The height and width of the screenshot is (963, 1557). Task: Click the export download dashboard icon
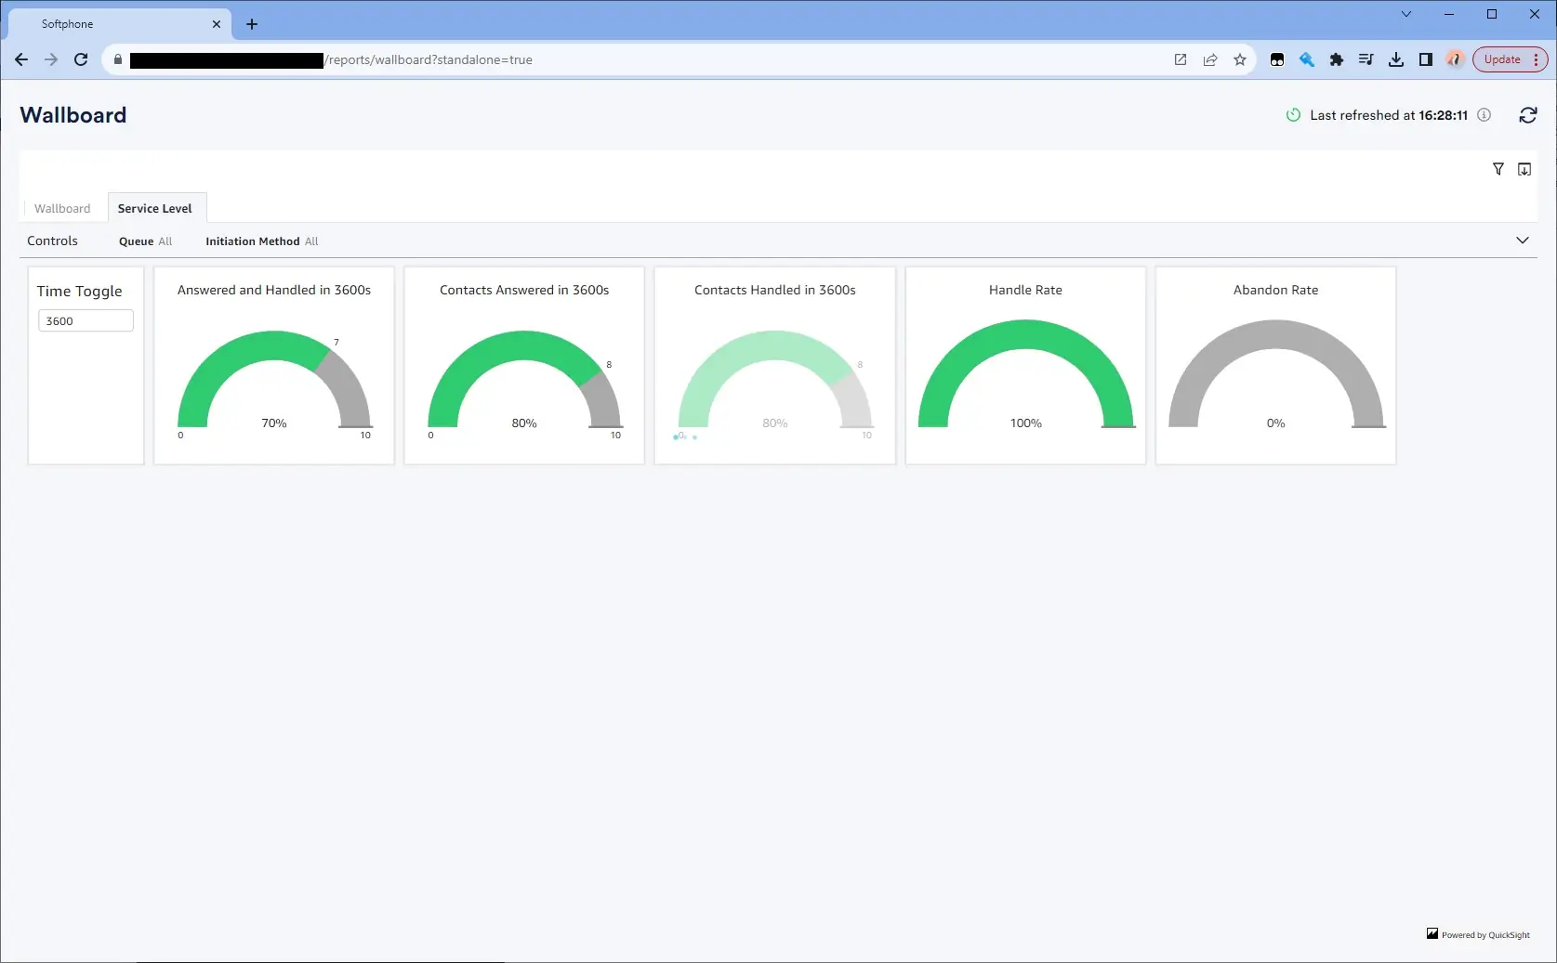(x=1524, y=169)
